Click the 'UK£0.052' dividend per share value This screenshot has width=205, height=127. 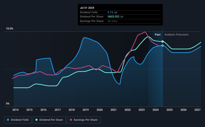pos(113,17)
